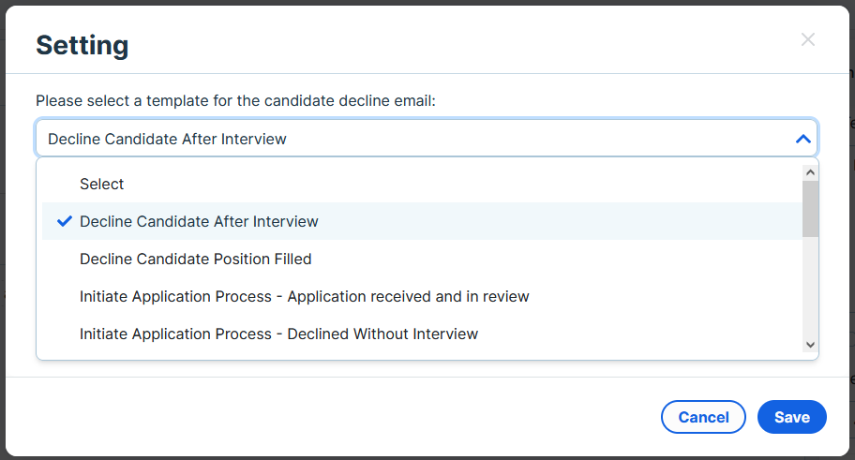Cancel the template setting changes
Viewport: 855px width, 460px height.
(703, 417)
